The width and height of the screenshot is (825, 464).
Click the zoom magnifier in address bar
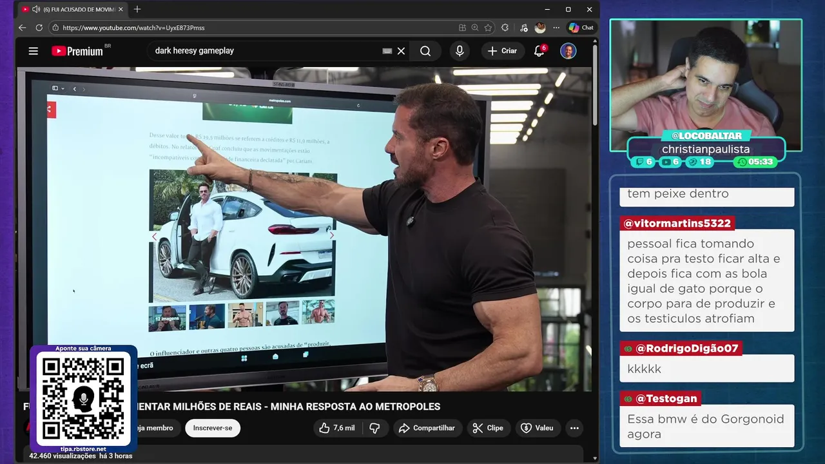(475, 28)
